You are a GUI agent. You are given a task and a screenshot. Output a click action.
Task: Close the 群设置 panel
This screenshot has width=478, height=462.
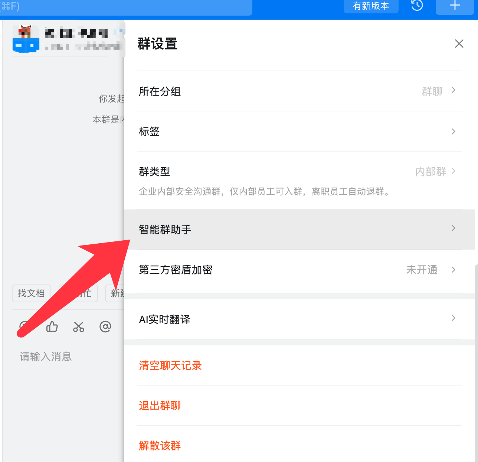459,44
